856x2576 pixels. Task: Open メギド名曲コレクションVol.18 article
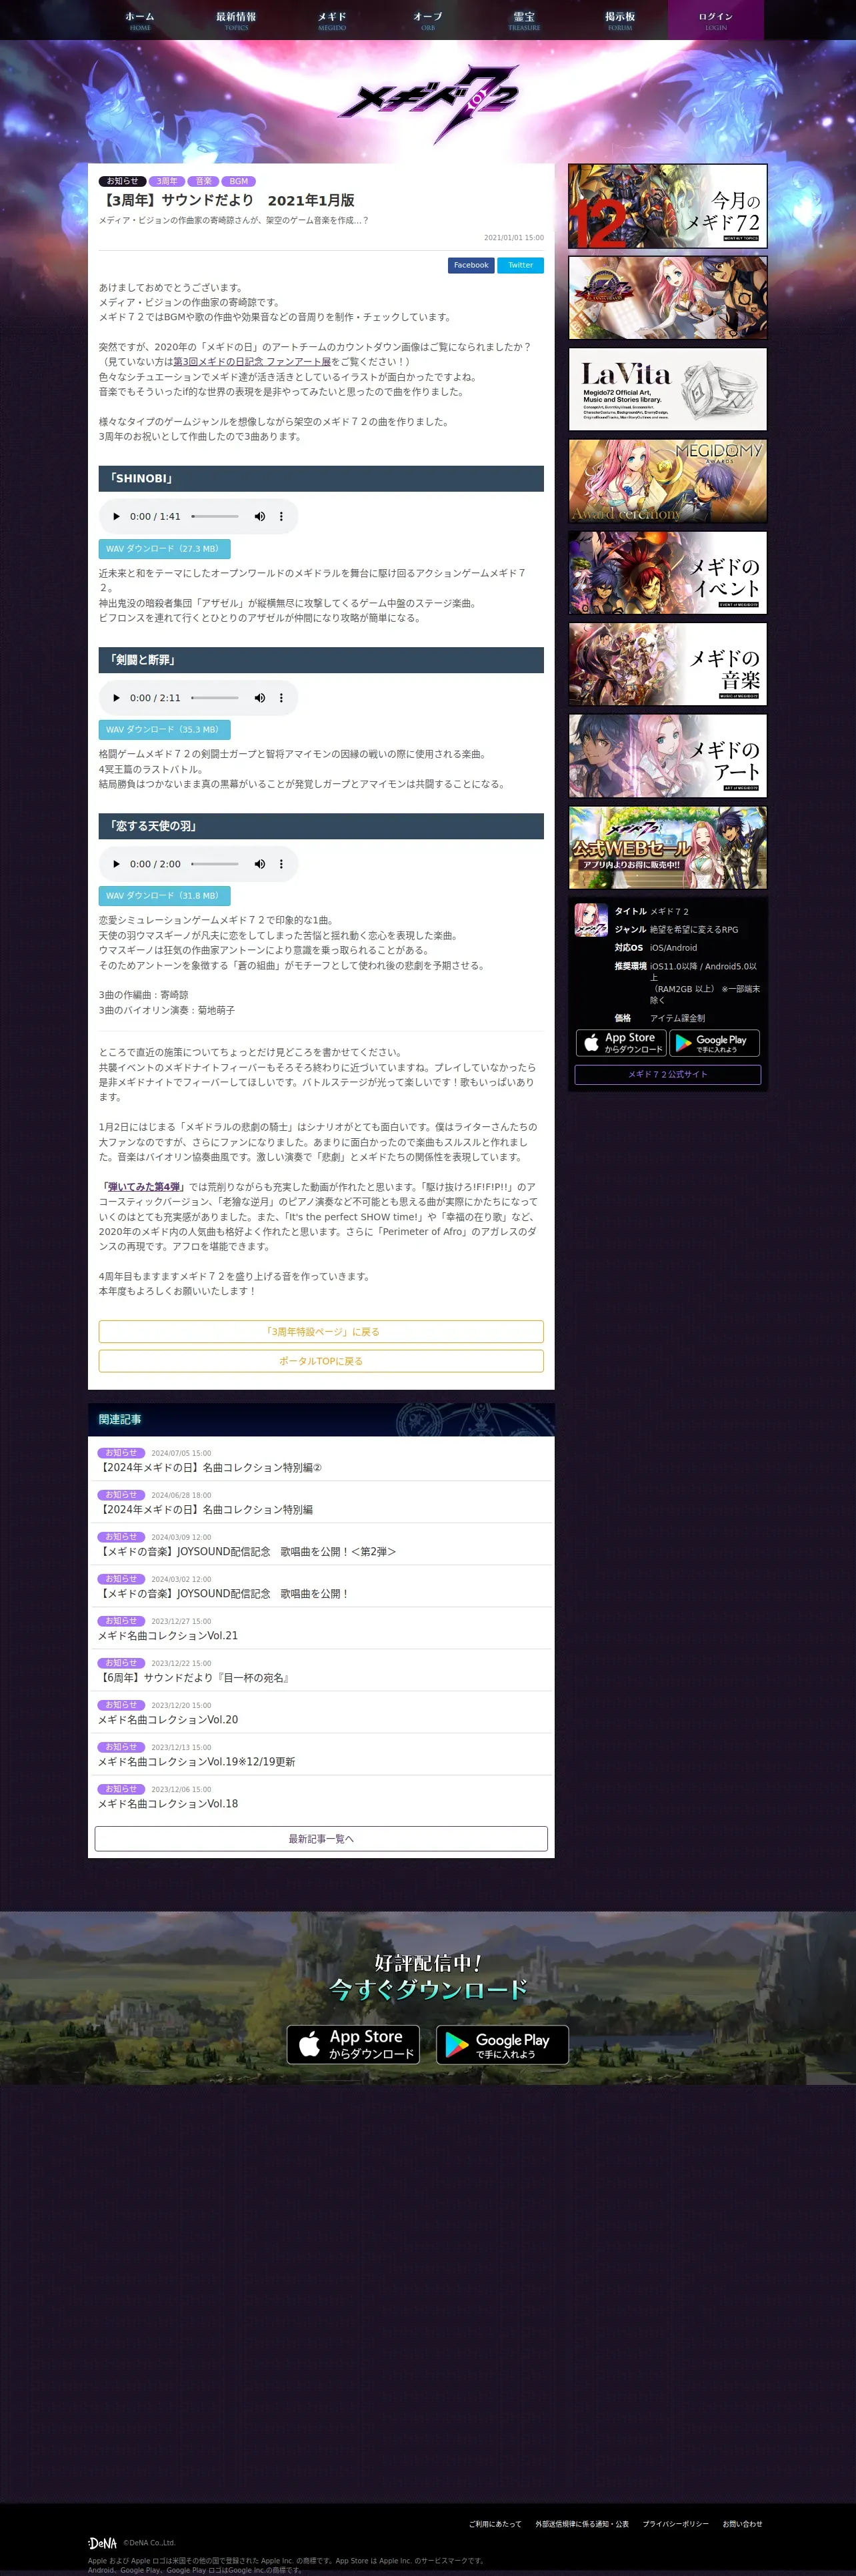(321, 1796)
